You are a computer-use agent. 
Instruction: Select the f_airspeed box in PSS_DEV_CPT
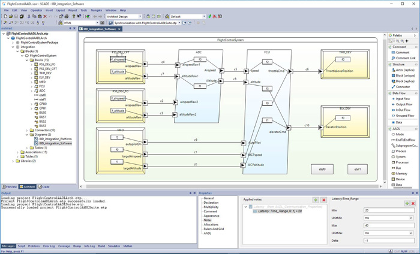(118, 59)
